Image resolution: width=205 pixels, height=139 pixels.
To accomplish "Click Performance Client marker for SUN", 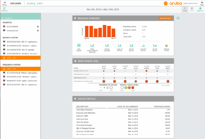I will tap(136, 74).
